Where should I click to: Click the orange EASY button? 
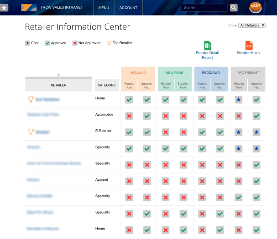(x=256, y=8)
